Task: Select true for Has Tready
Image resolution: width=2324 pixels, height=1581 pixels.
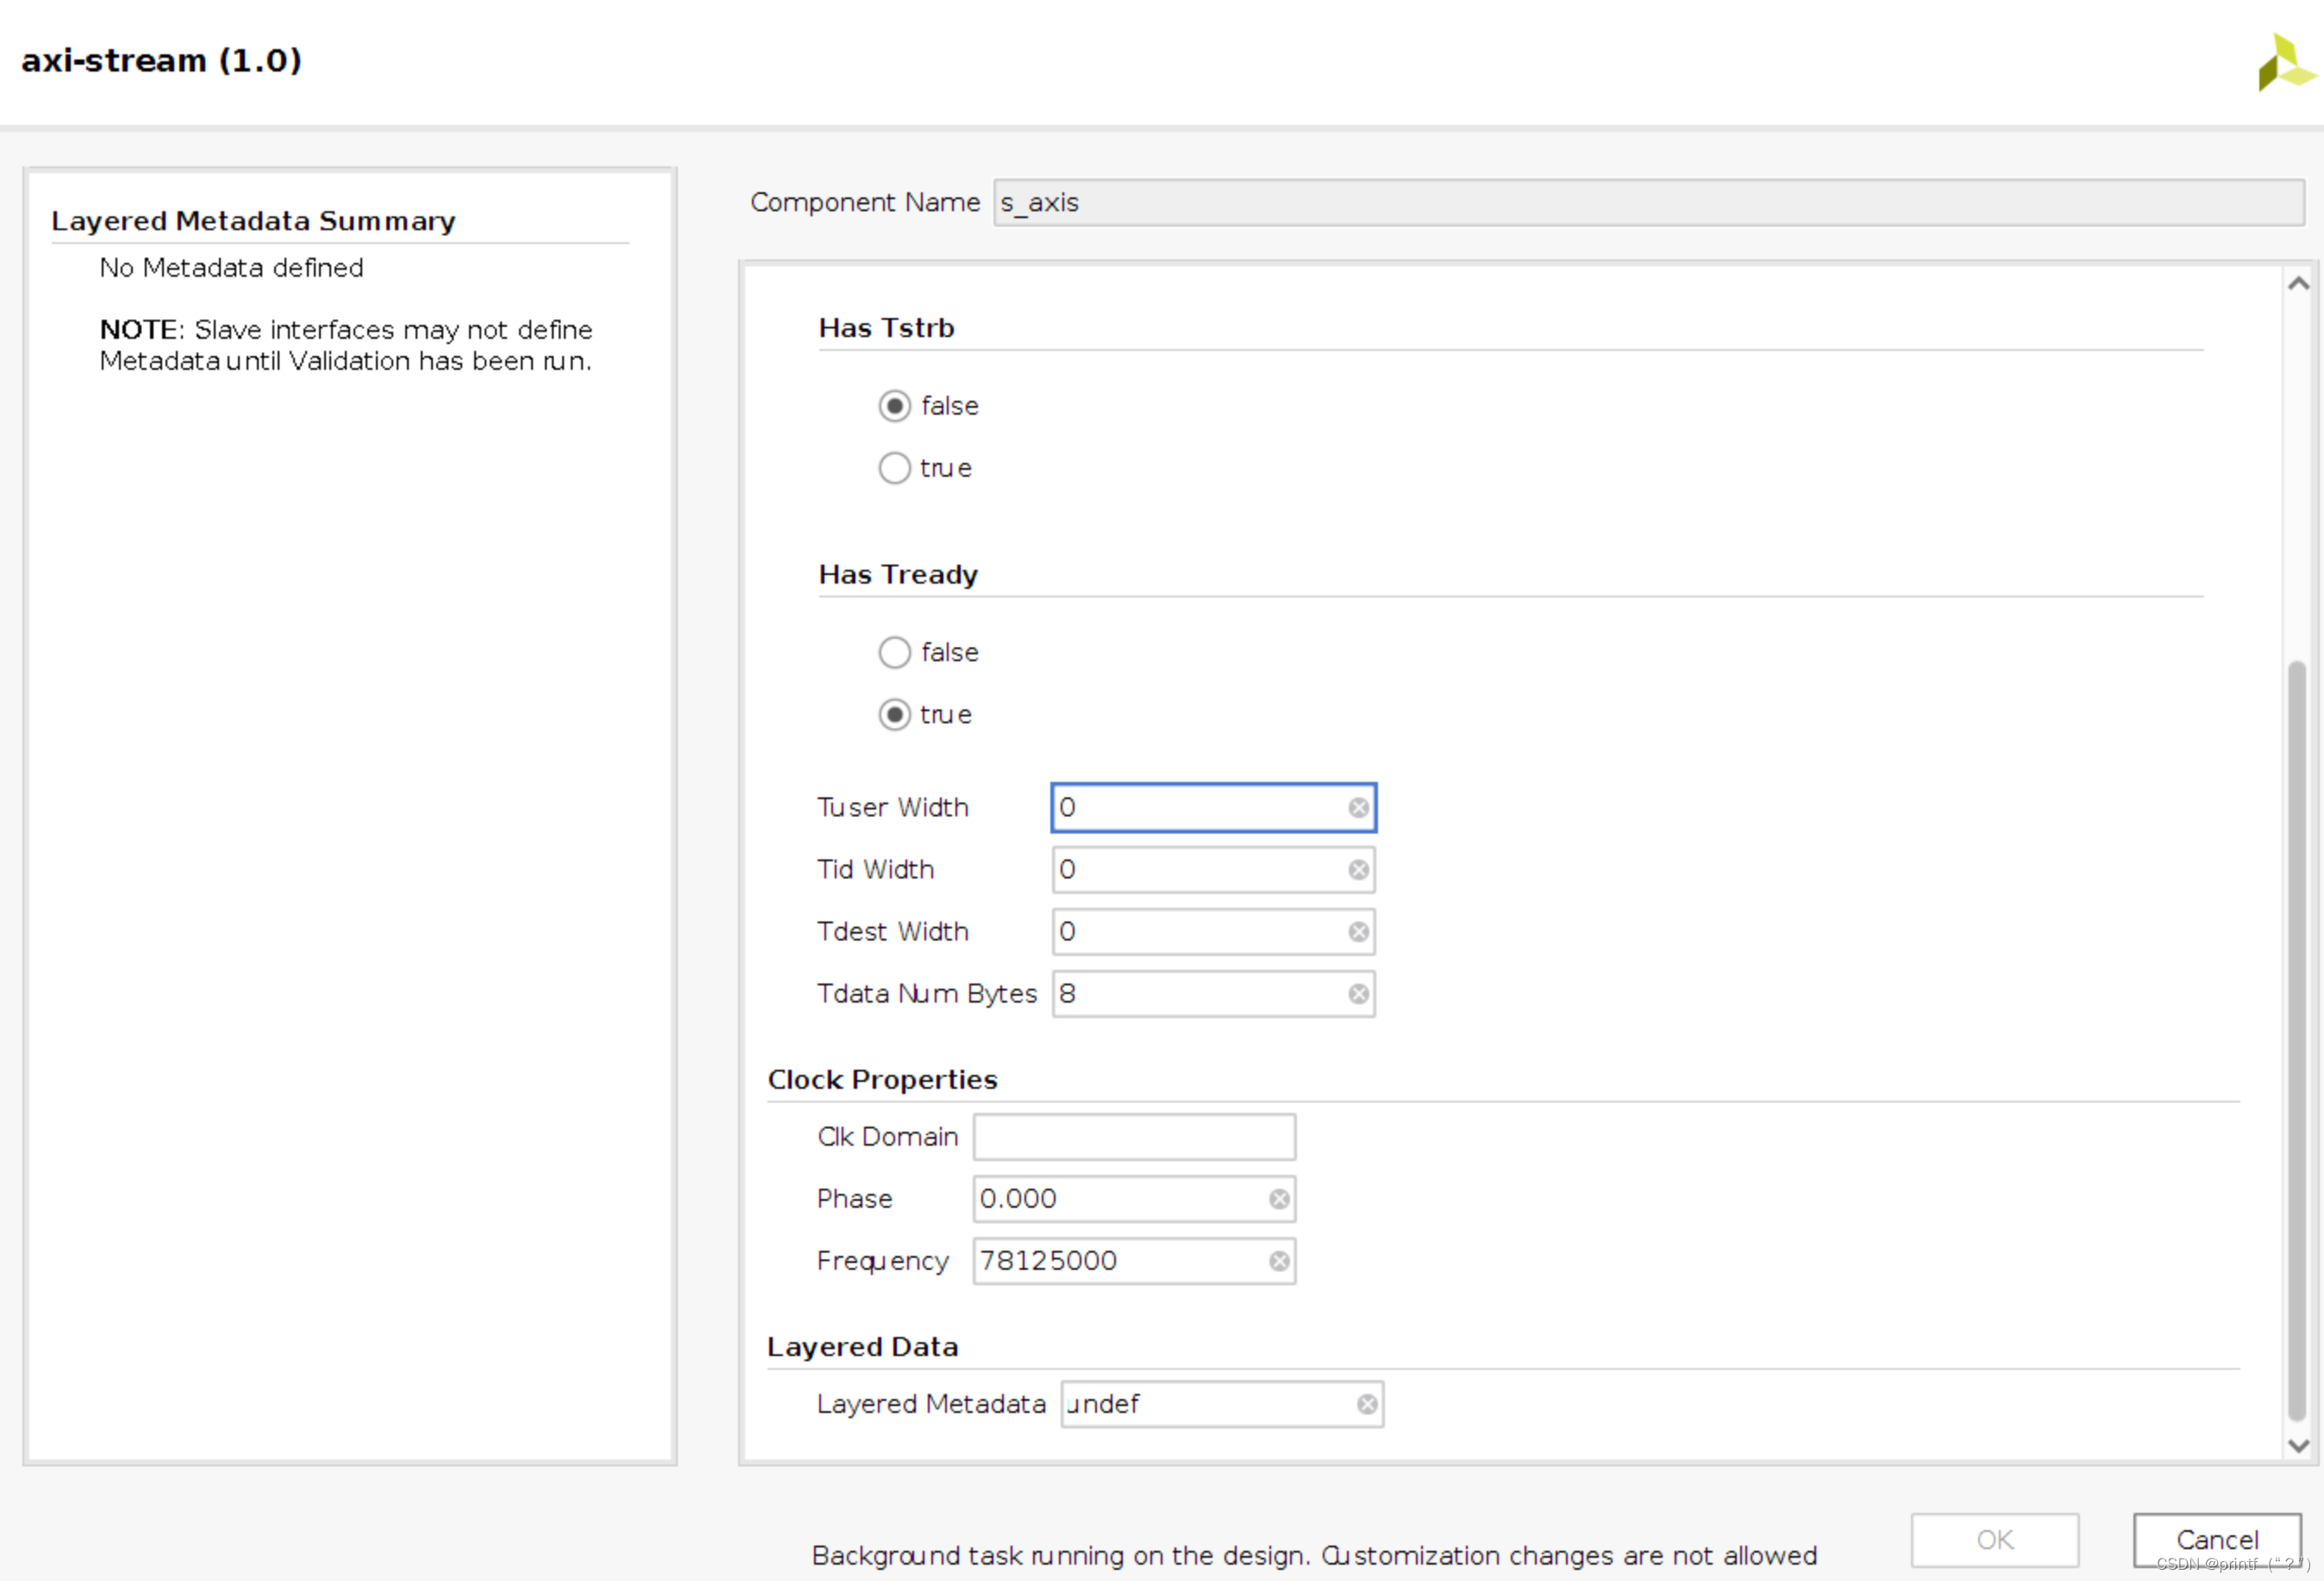Action: coord(894,715)
